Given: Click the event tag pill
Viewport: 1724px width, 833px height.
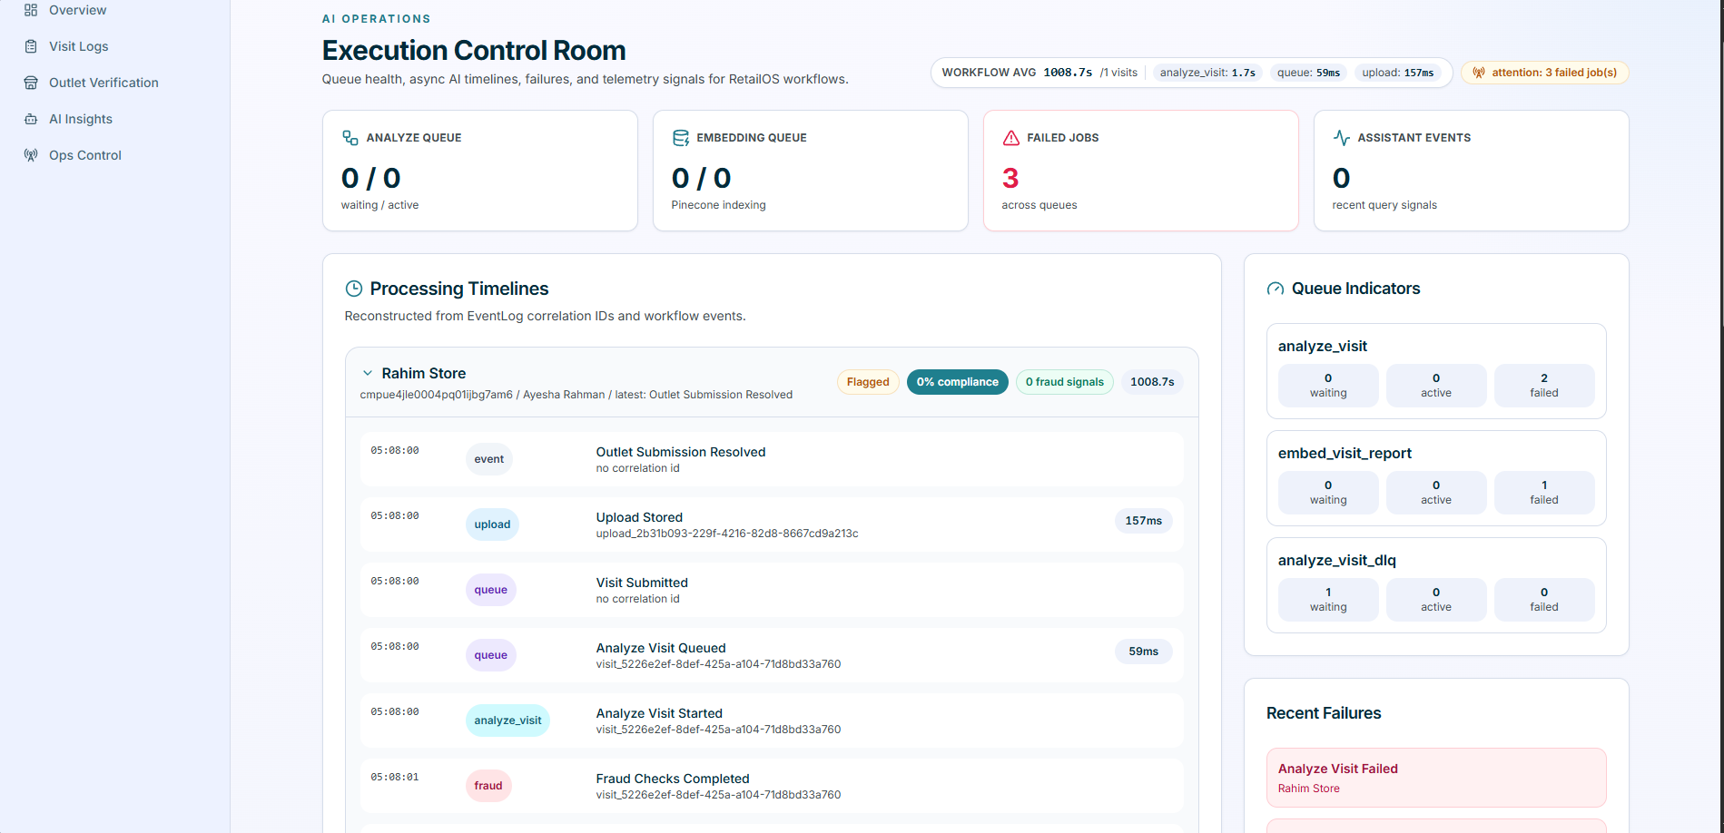Looking at the screenshot, I should click(489, 459).
